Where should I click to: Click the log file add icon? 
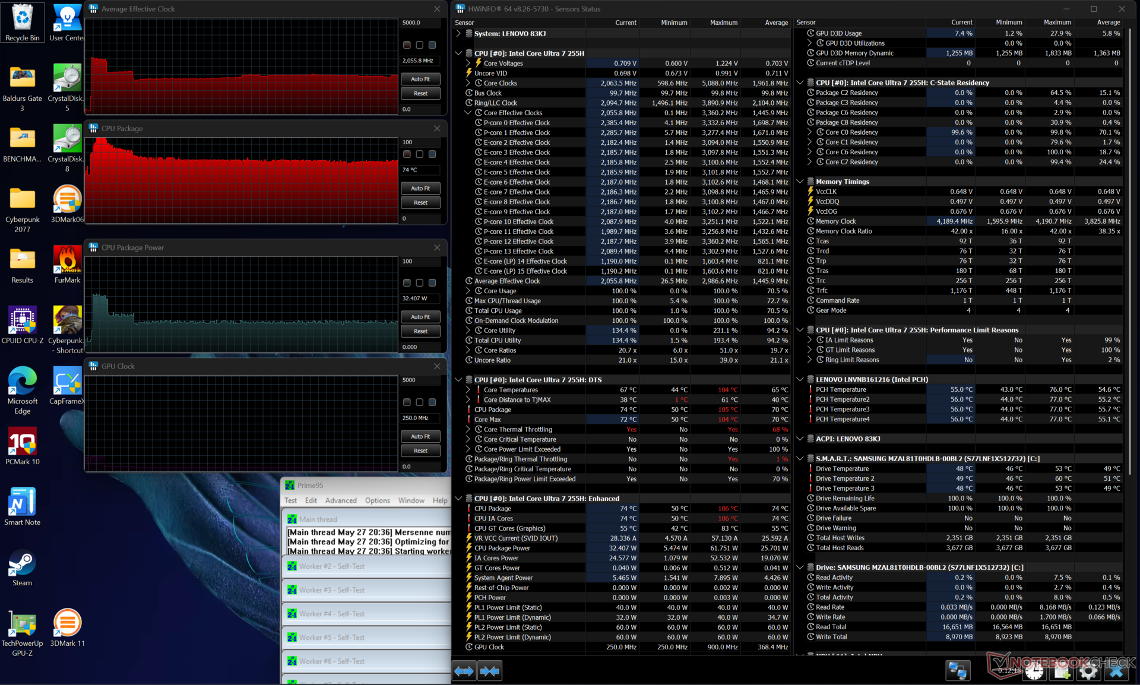pos(1062,671)
